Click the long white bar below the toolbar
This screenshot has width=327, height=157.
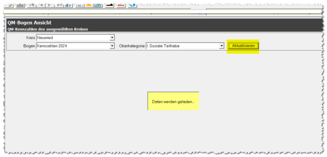click(x=160, y=12)
